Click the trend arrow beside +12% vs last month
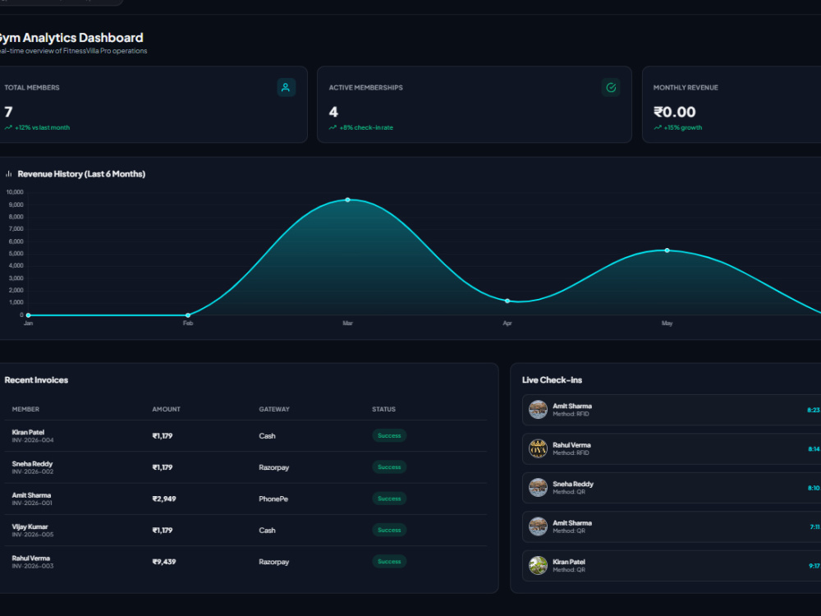821x616 pixels. (x=8, y=127)
